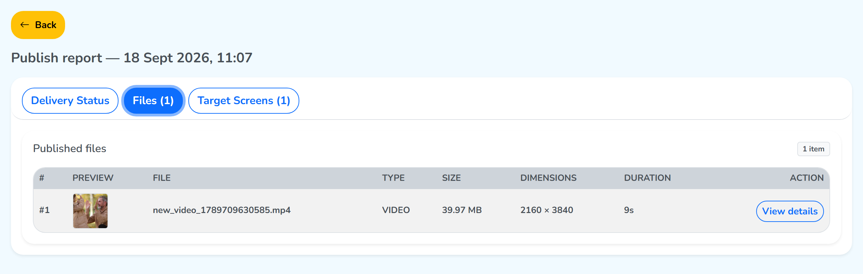Viewport: 863px width, 274px height.
Task: Click the Publish report date title
Action: (132, 58)
